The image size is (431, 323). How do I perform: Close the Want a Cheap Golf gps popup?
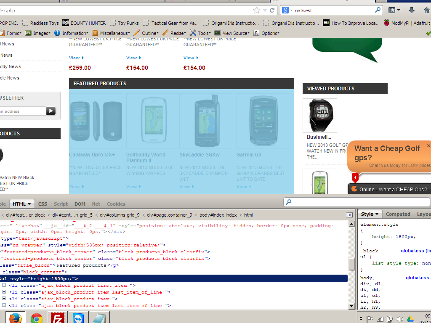[x=428, y=146]
